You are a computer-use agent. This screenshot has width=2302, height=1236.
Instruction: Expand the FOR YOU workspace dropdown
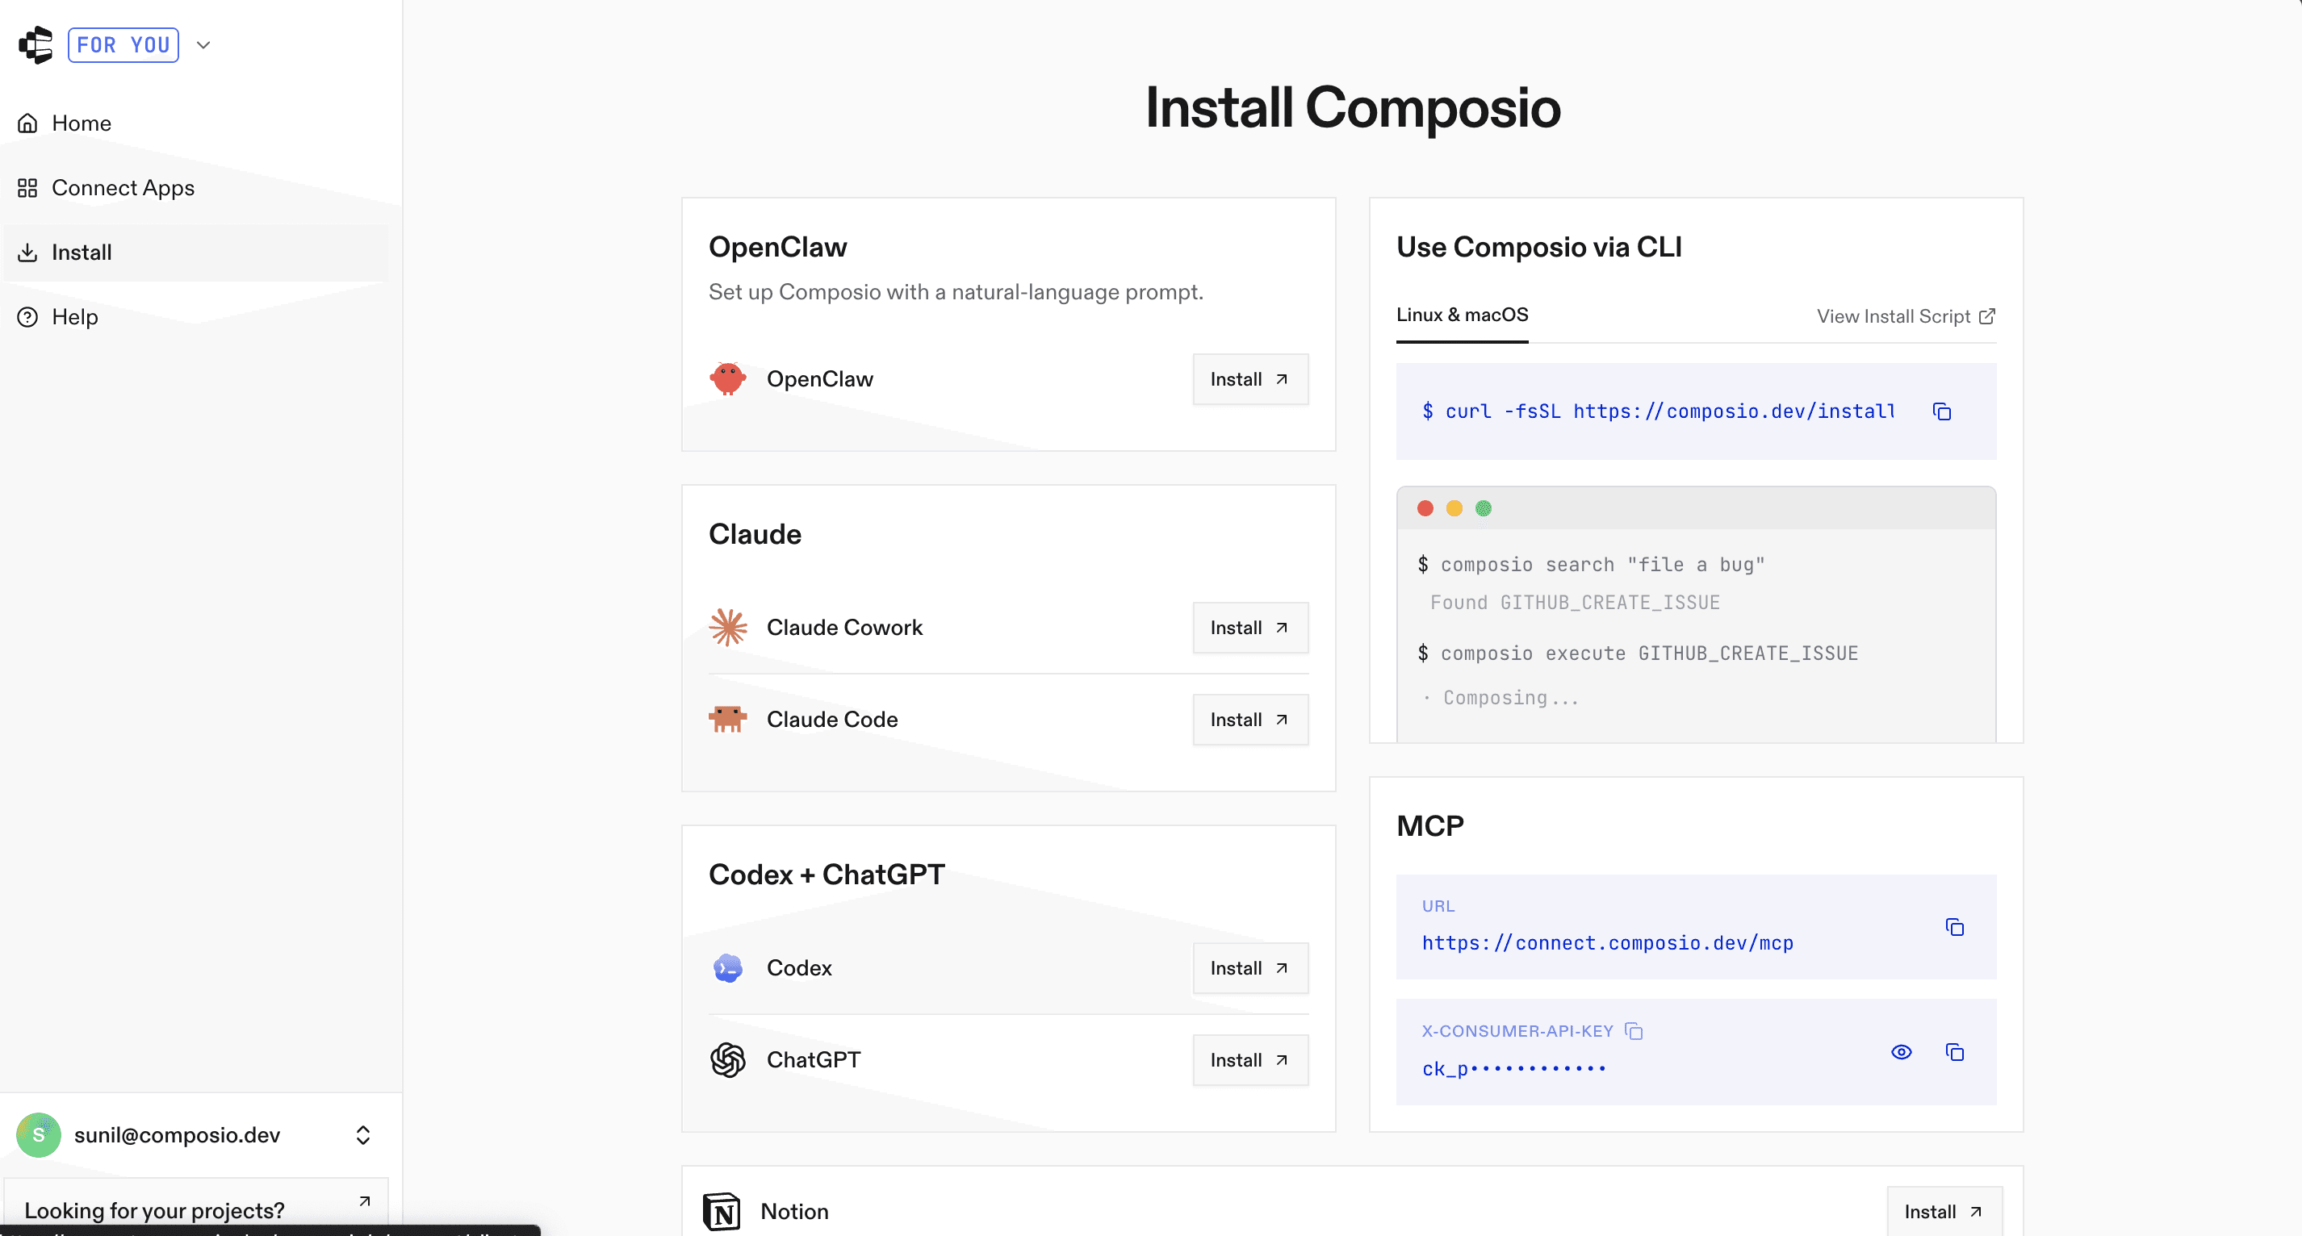[203, 44]
